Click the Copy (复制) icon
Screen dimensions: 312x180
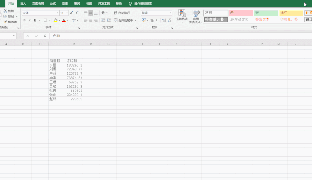pos(5,16)
